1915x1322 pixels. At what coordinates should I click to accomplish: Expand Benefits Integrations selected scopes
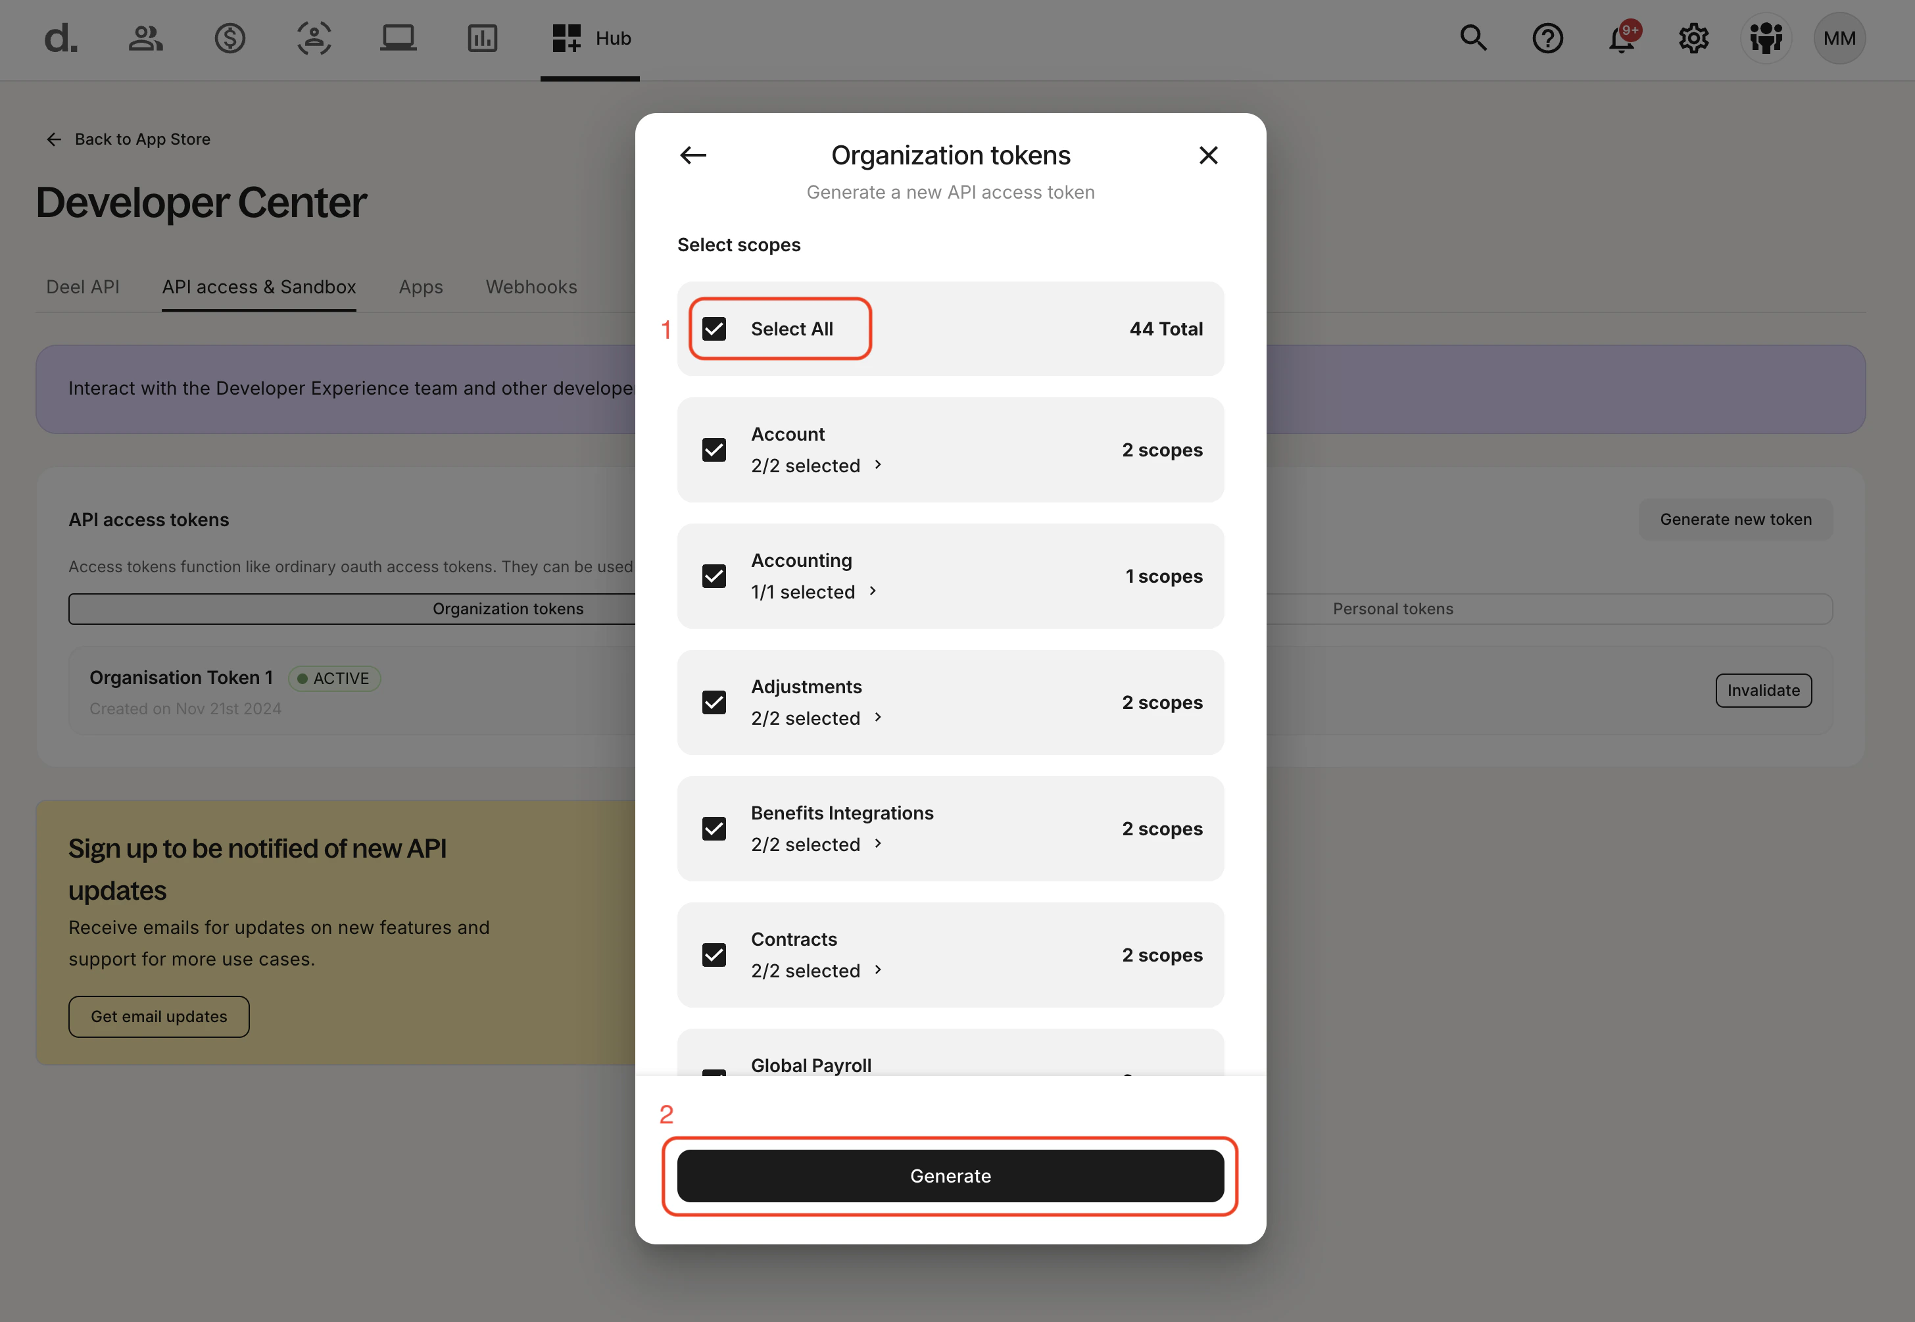tap(879, 843)
